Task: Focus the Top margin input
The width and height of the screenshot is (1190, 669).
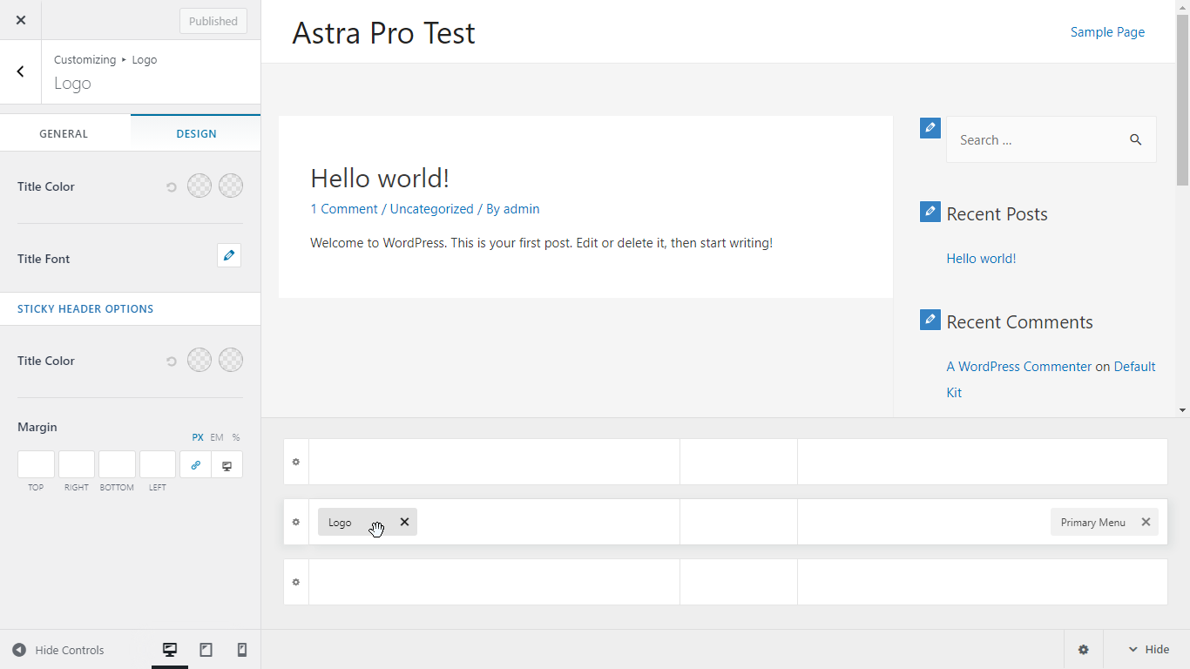Action: pos(36,464)
